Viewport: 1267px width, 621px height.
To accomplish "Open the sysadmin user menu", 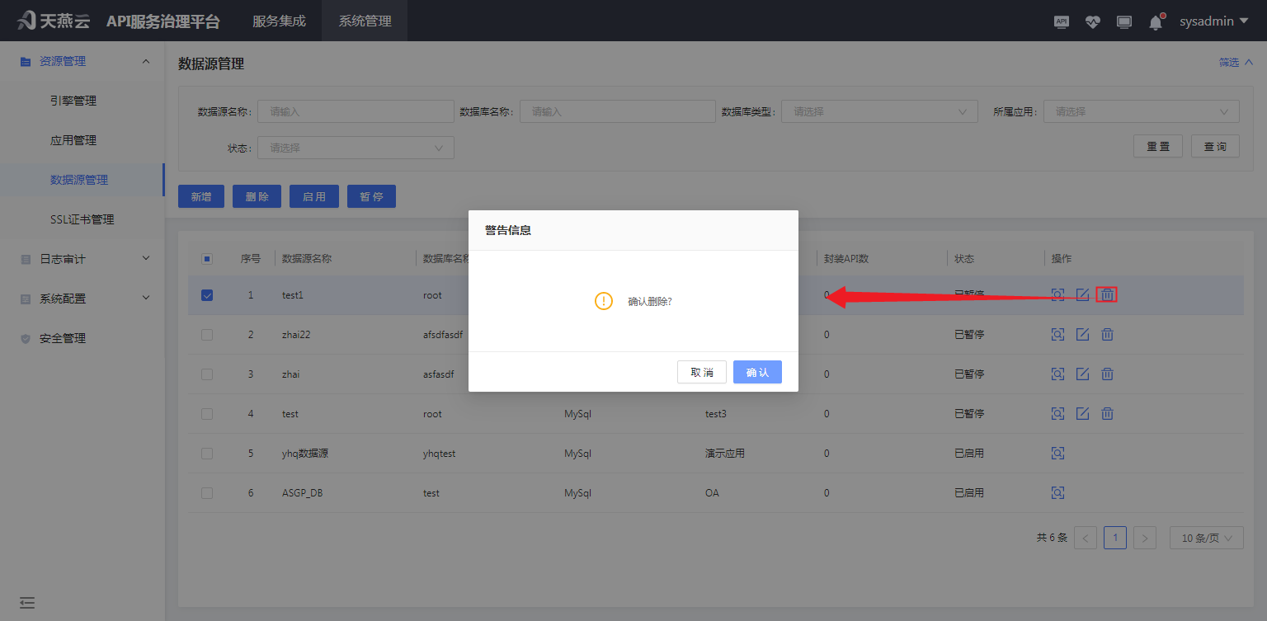I will click(x=1213, y=21).
